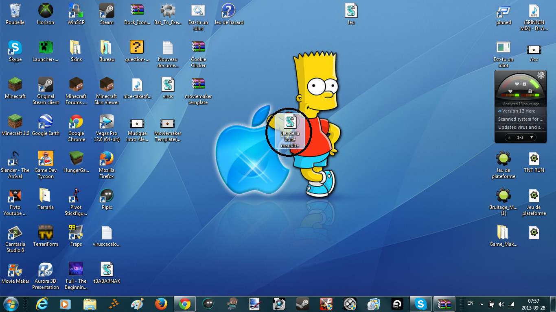Open the Poubelle recycle bin icon
The height and width of the screenshot is (312, 556).
(x=15, y=14)
